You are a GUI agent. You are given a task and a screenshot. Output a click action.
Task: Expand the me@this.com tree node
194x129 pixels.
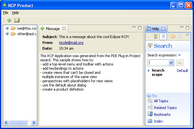(7, 28)
